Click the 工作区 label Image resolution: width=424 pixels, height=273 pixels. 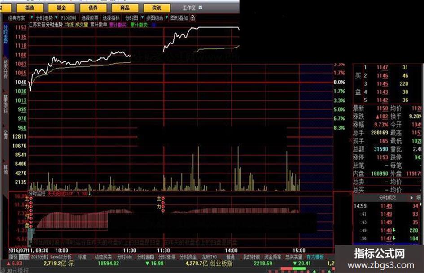tap(189, 8)
